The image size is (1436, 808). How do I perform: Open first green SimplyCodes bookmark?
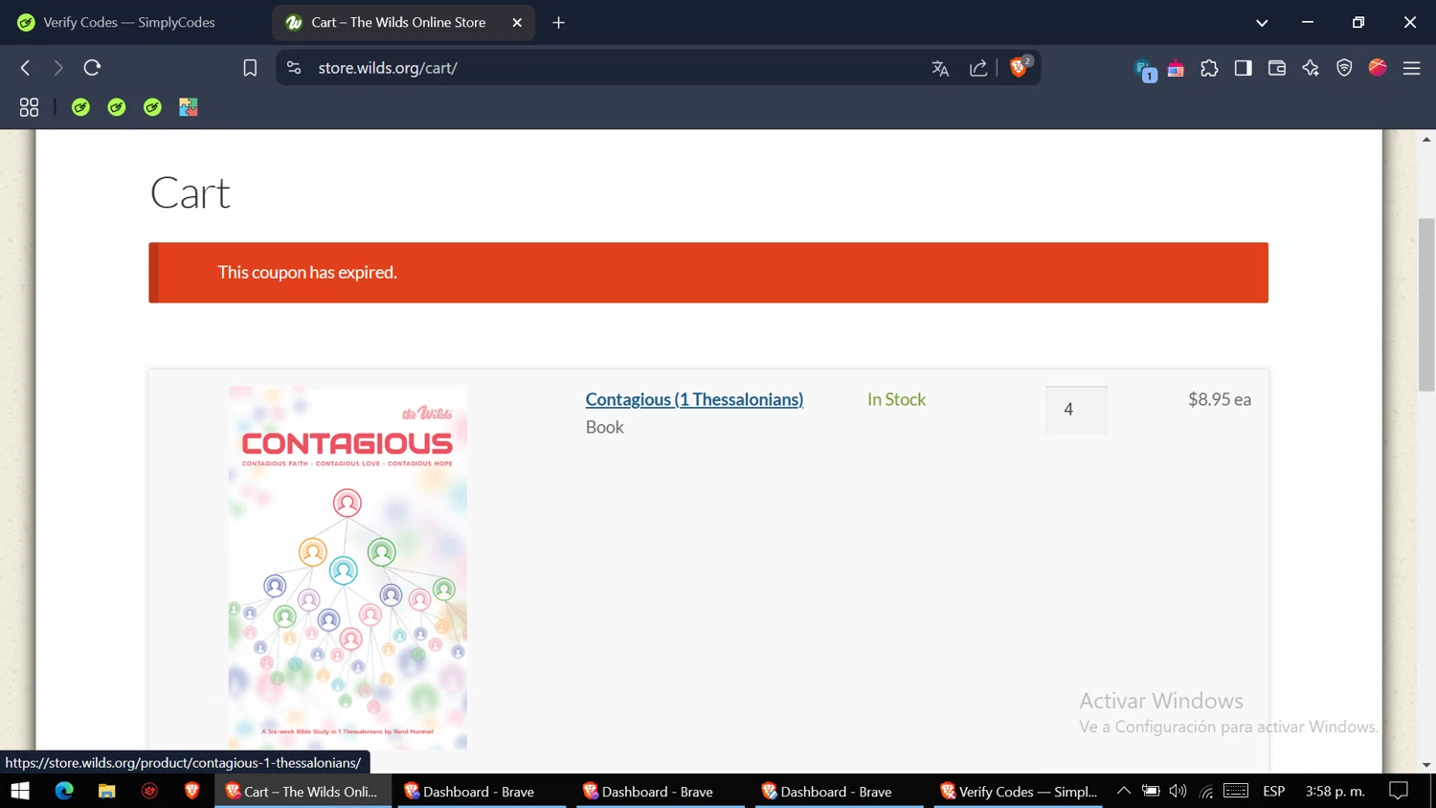click(80, 107)
